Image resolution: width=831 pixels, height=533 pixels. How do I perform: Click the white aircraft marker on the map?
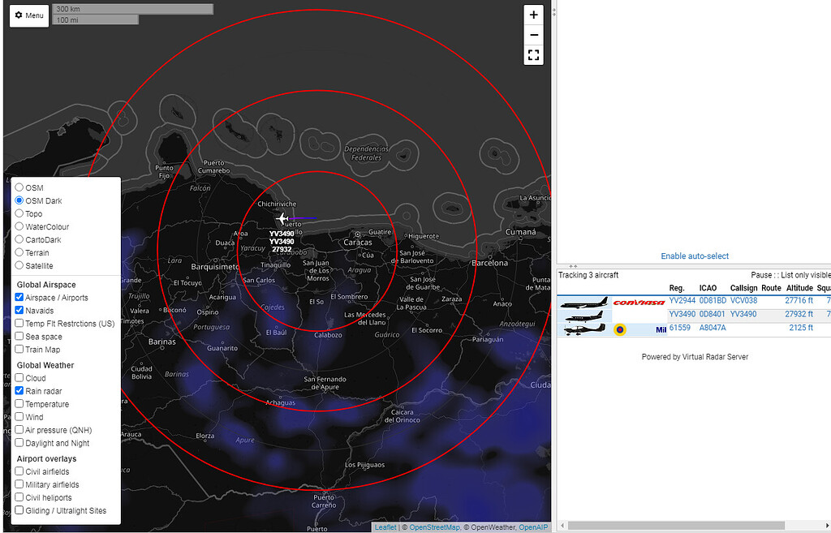pyautogui.click(x=282, y=218)
